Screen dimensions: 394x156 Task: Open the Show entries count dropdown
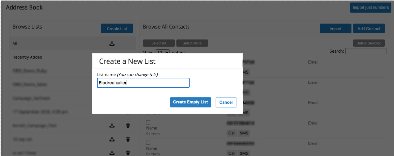click(163, 52)
